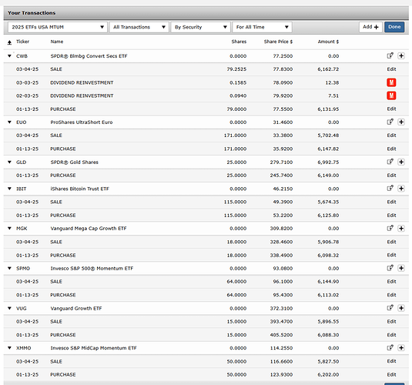Click the red M icon for 03-03-25 dividend
The image size is (412, 385).
pyautogui.click(x=391, y=82)
